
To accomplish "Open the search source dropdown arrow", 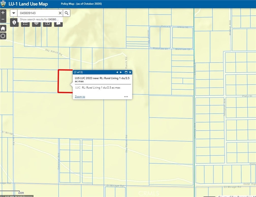I will 14,13.
